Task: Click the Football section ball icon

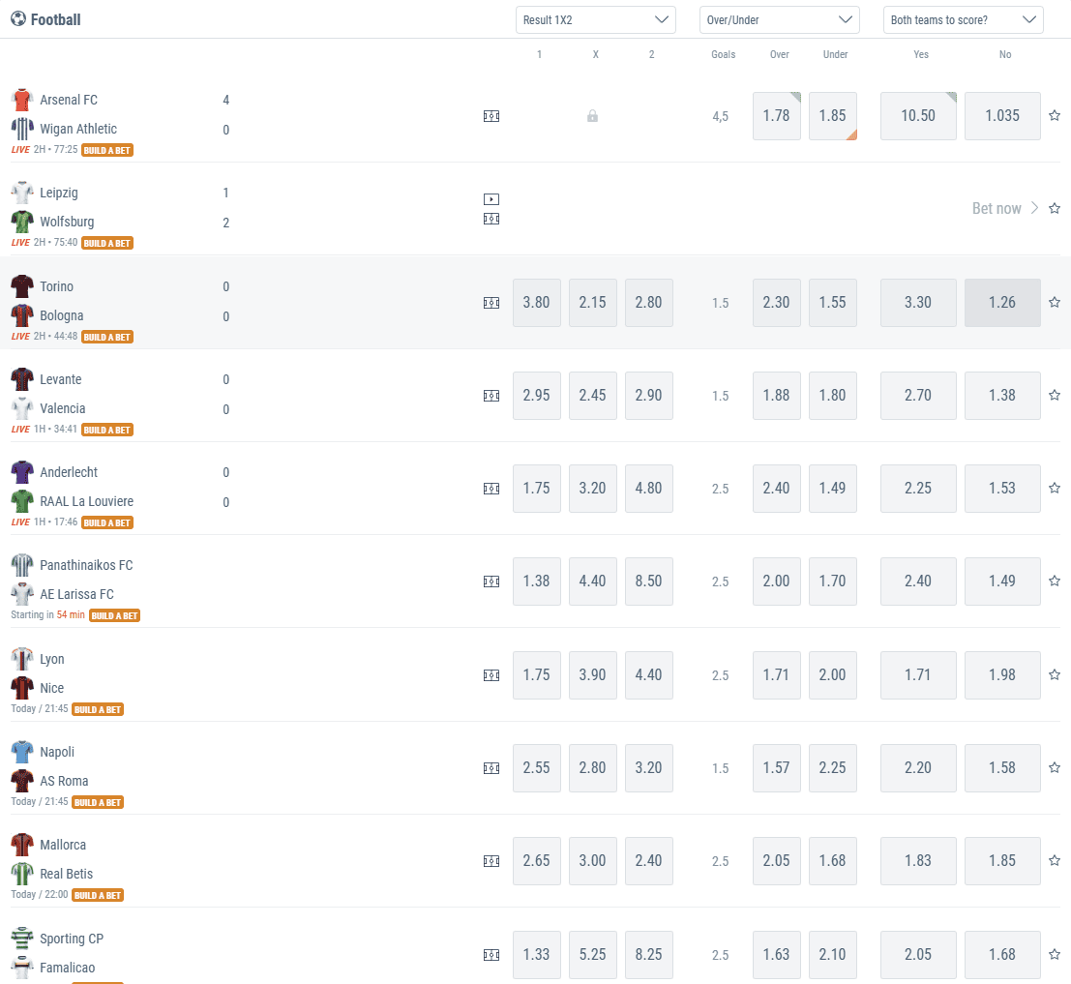Action: coord(18,19)
